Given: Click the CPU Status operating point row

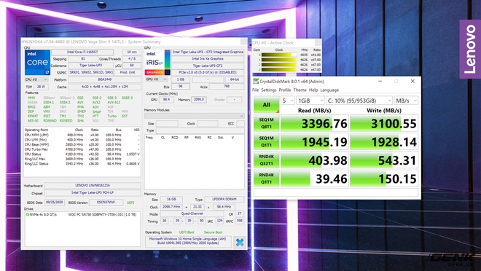Looking at the screenshot, I should 82,154.
